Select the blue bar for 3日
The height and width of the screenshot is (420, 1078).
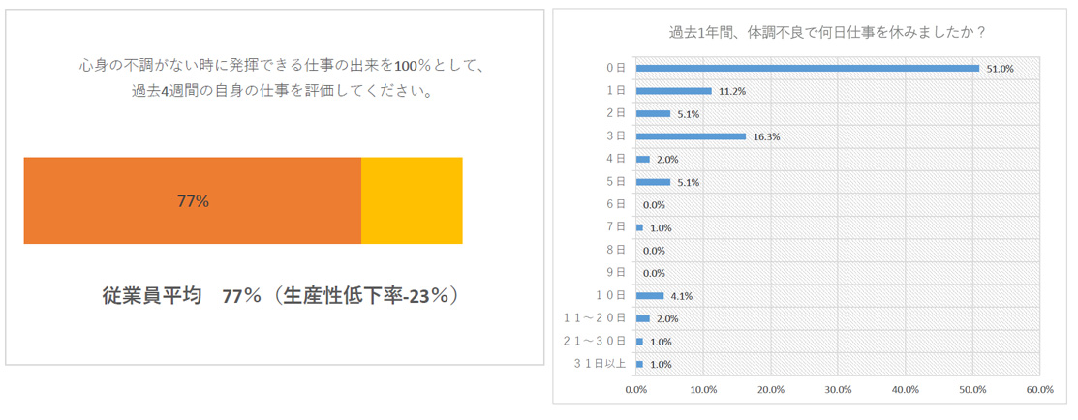(x=691, y=136)
